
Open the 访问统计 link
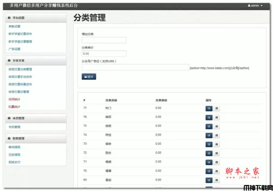(x=14, y=99)
